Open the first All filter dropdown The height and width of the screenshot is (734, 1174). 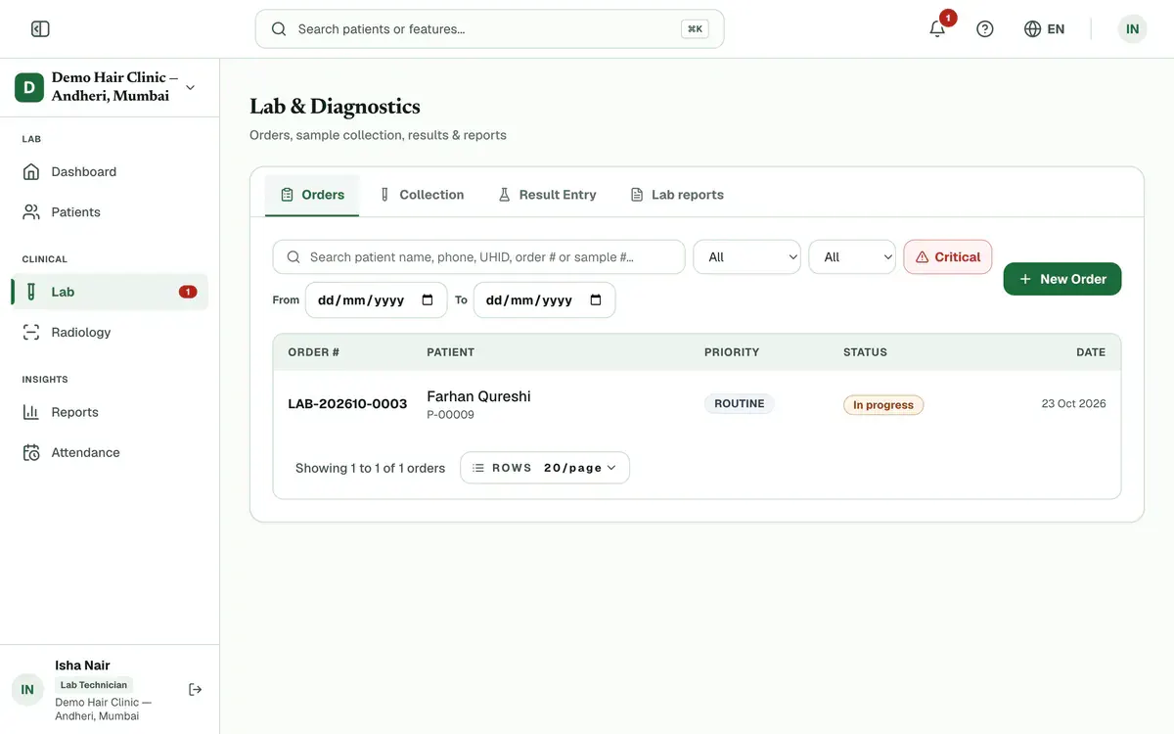pos(746,257)
